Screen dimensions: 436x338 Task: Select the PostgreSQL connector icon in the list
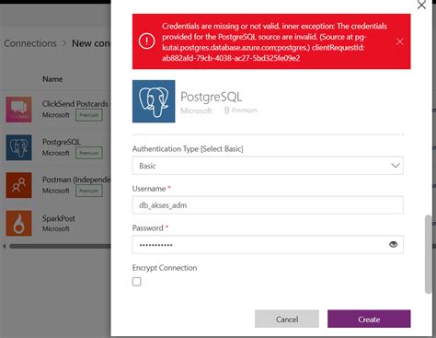point(18,147)
